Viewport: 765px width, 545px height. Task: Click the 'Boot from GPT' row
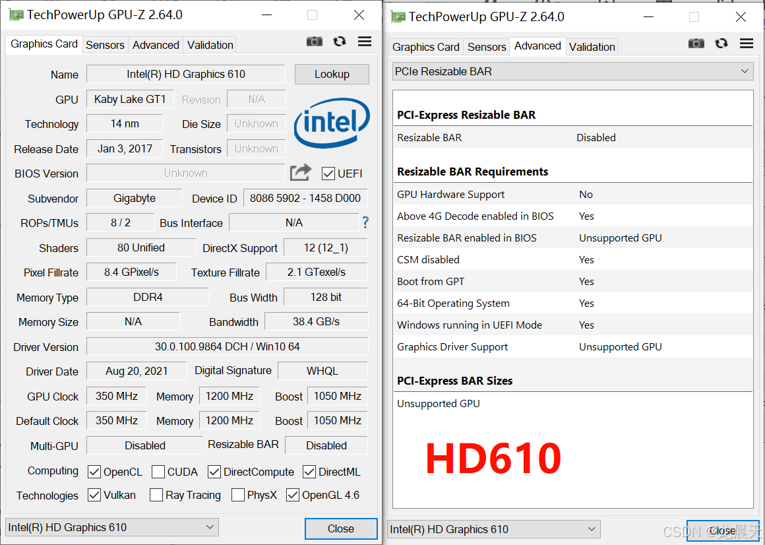pos(573,282)
